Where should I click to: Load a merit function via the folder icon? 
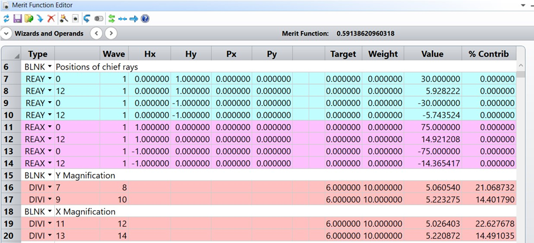29,19
